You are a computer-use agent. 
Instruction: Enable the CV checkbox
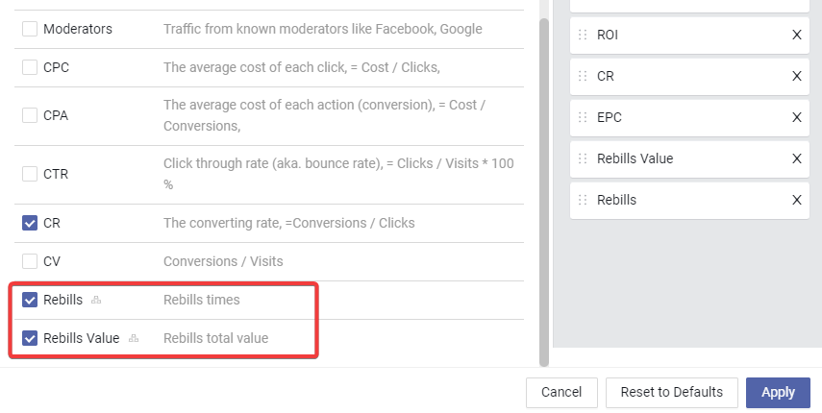[x=30, y=261]
